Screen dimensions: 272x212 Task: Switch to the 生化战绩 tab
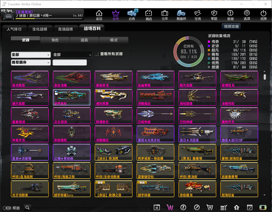(x=40, y=29)
